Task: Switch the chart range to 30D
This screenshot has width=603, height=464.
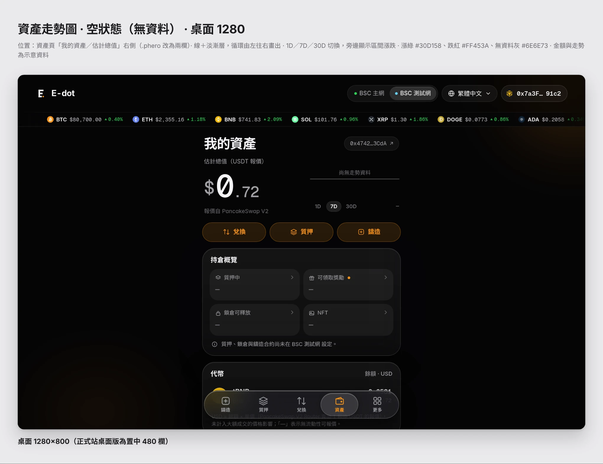Action: click(351, 206)
